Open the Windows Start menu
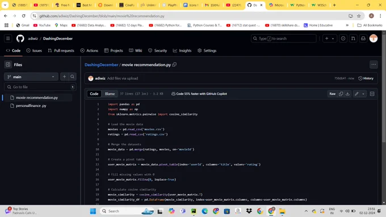 tap(93, 211)
